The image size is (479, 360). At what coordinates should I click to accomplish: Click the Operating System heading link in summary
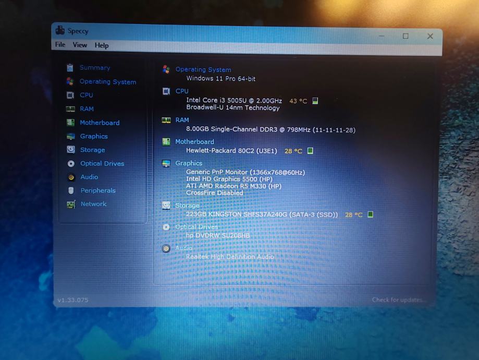[203, 70]
